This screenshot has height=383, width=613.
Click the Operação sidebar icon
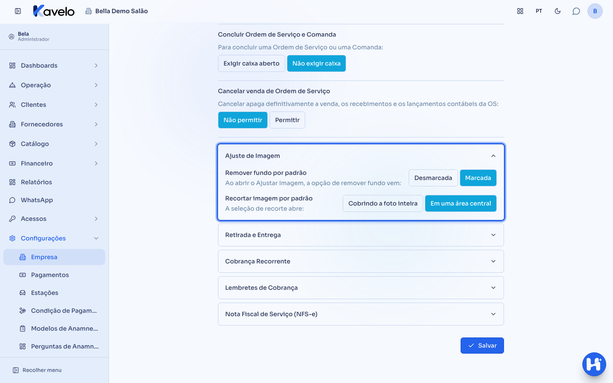tap(12, 85)
